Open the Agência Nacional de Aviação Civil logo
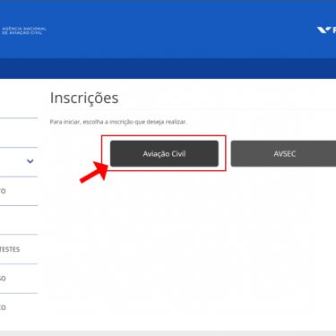Screen dimensions: 336x336 tap(23, 30)
